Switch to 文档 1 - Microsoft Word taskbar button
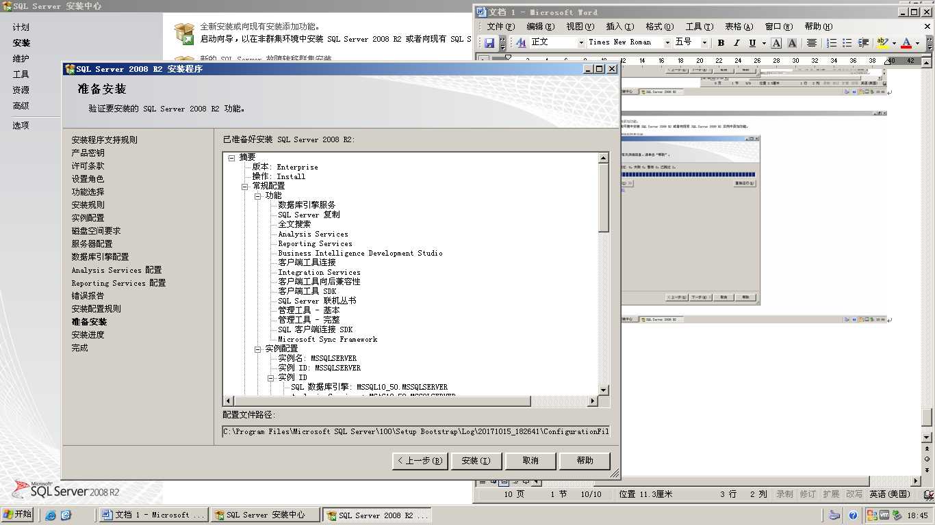935x525 pixels. (x=155, y=515)
